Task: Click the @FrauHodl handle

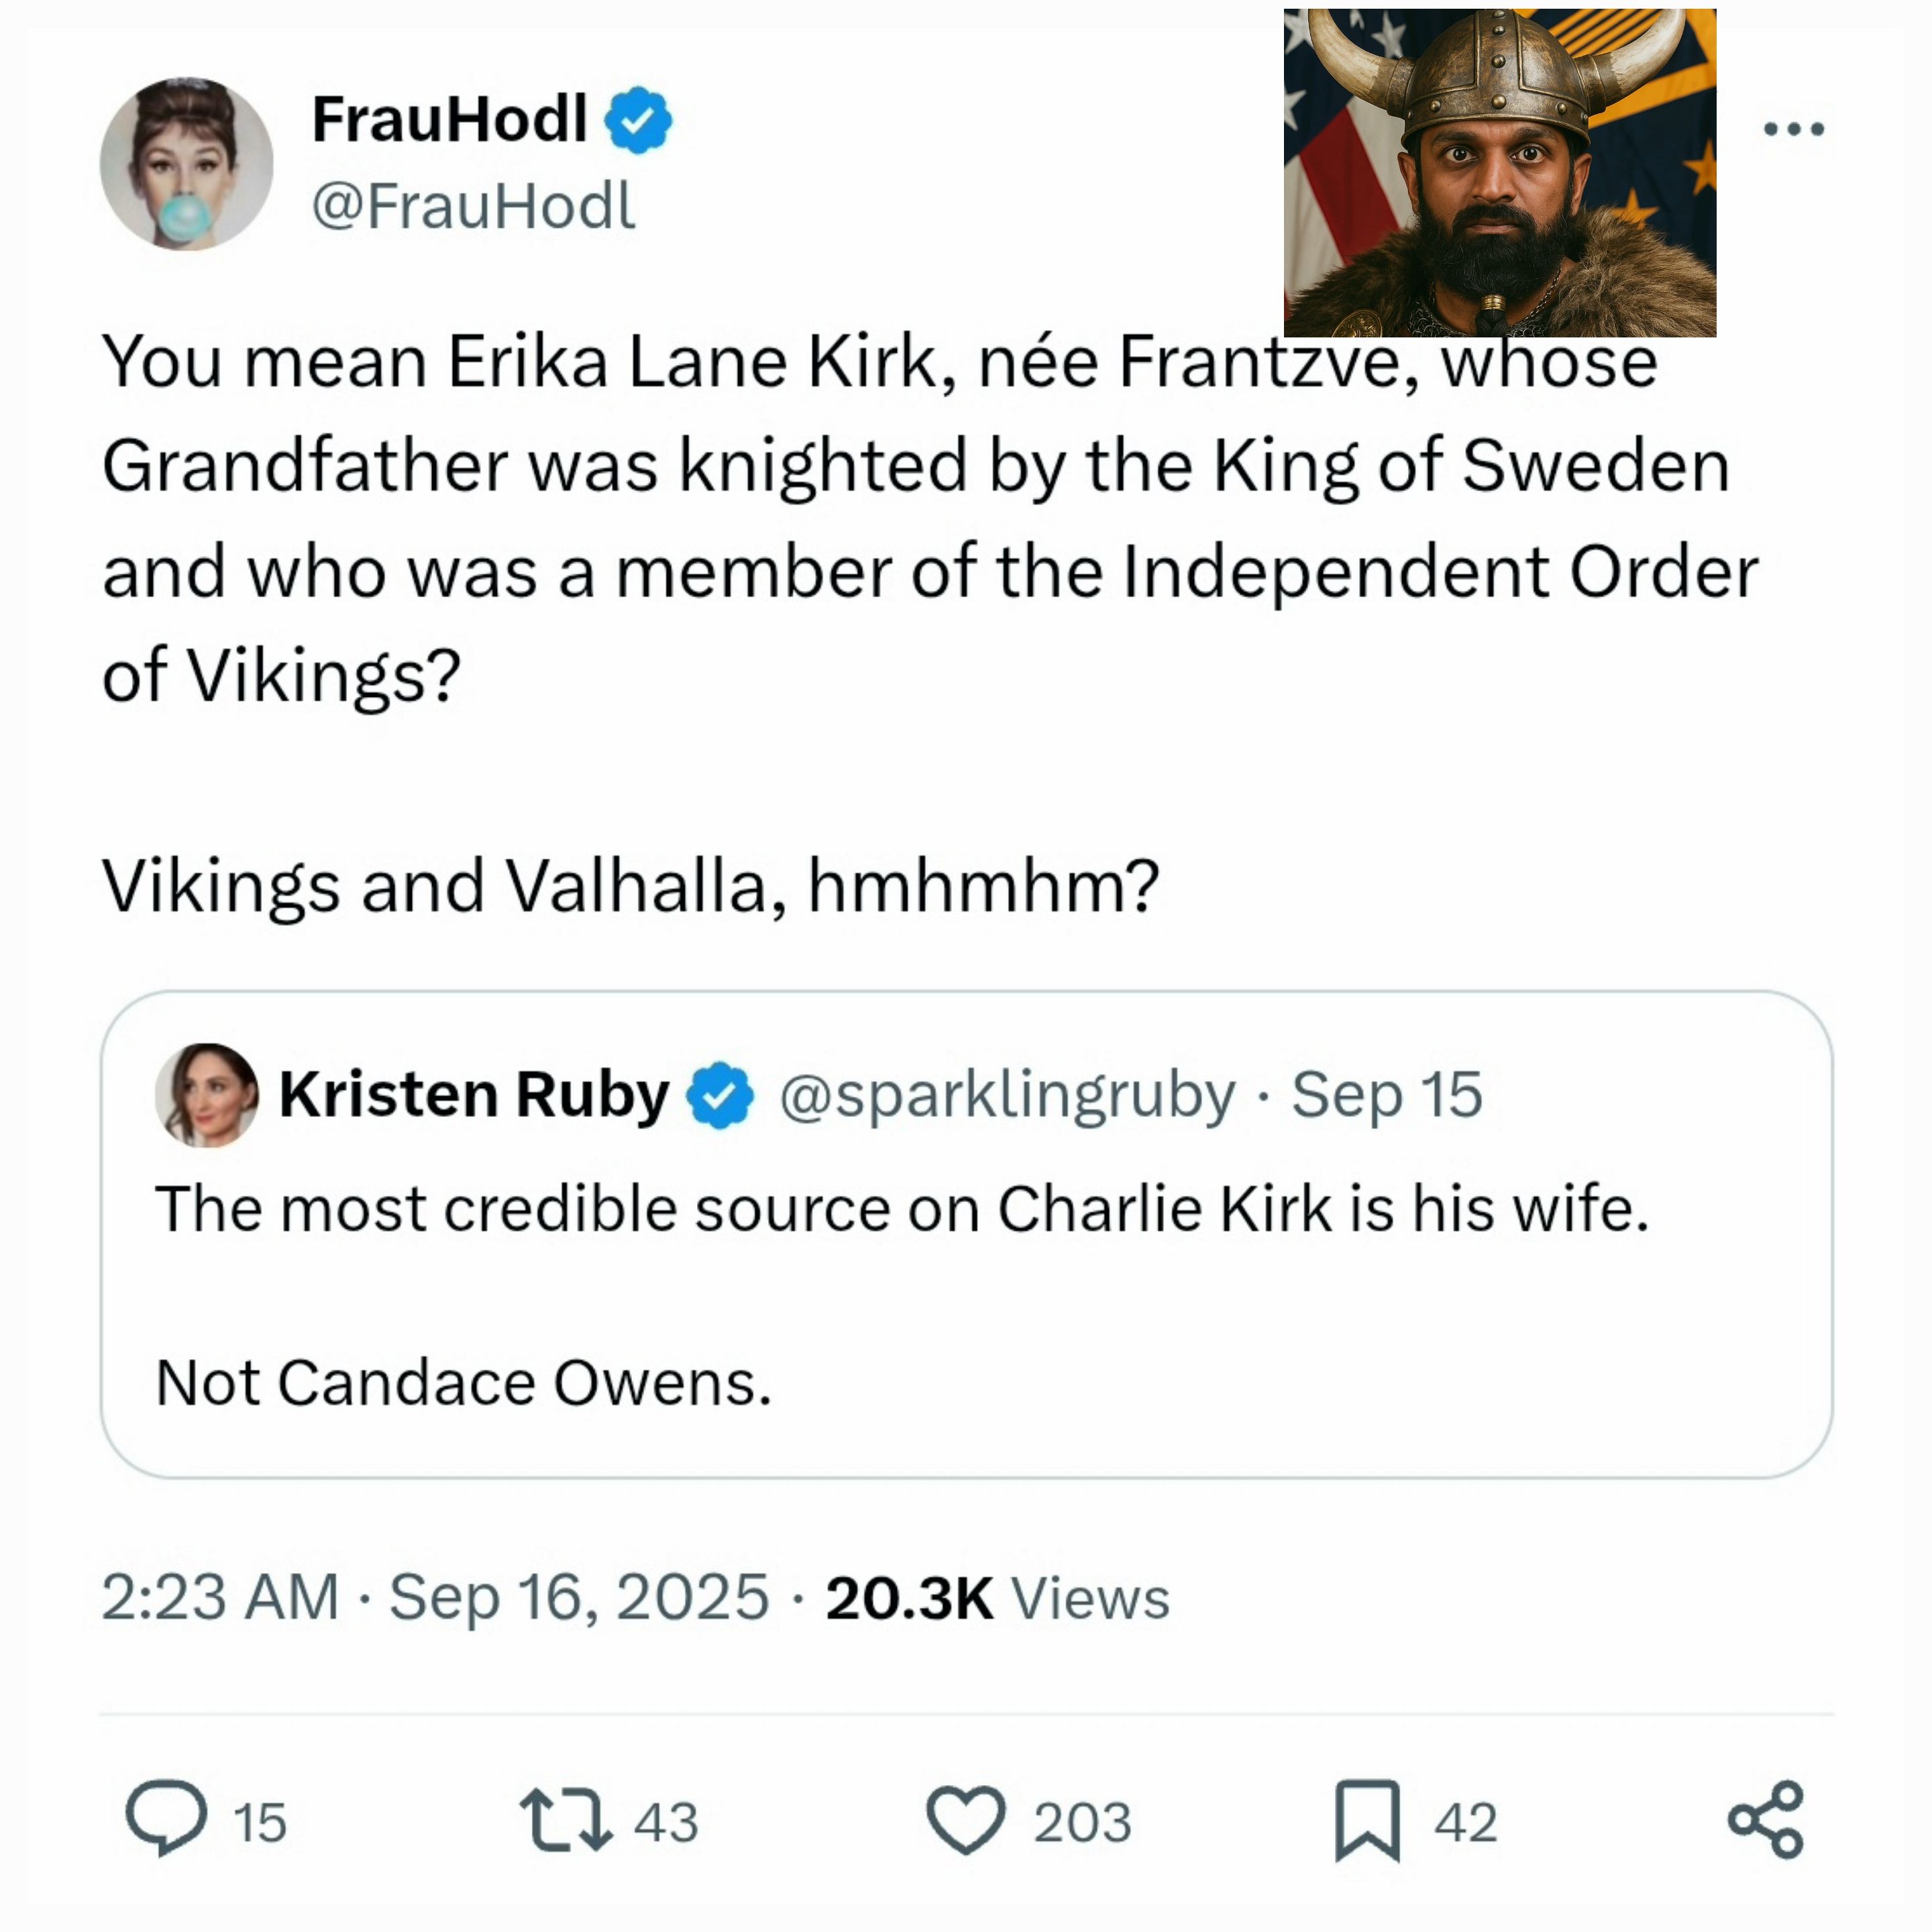Action: (473, 207)
